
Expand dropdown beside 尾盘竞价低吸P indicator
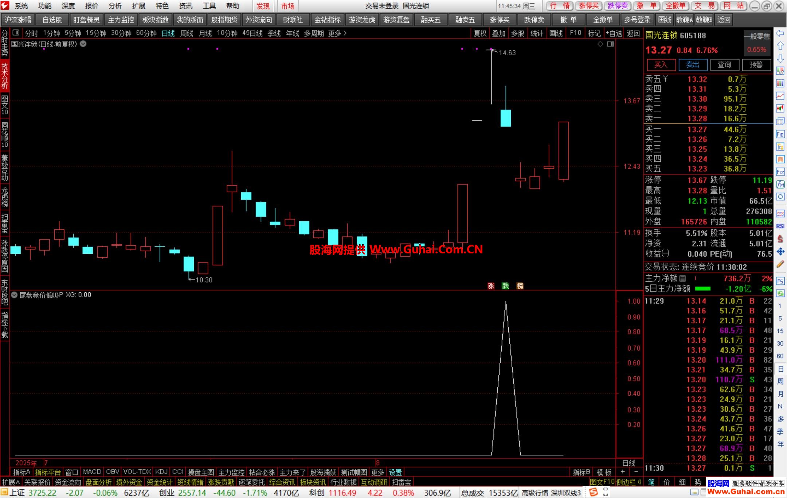[x=14, y=295]
